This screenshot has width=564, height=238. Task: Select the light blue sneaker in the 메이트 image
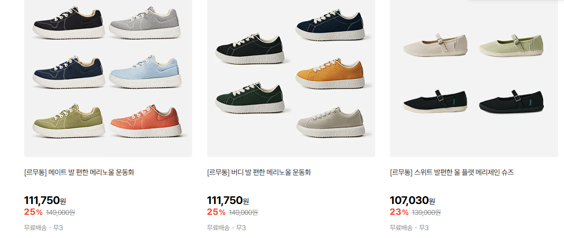click(146, 71)
